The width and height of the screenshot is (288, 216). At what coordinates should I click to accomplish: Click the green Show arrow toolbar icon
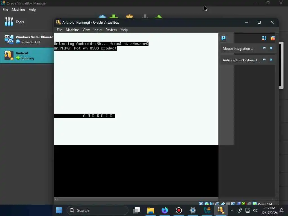pos(159,17)
